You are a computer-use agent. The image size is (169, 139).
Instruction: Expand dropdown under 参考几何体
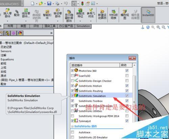click(91, 21)
